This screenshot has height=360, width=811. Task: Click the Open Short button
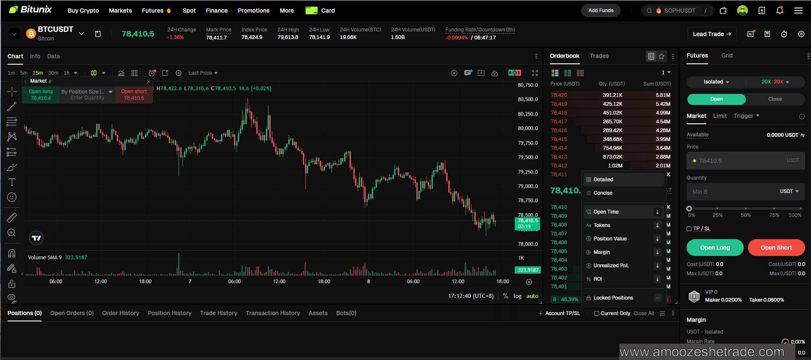[776, 248]
